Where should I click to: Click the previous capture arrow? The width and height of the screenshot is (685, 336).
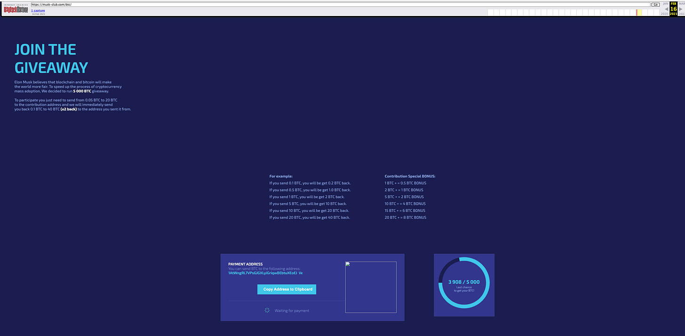(666, 9)
